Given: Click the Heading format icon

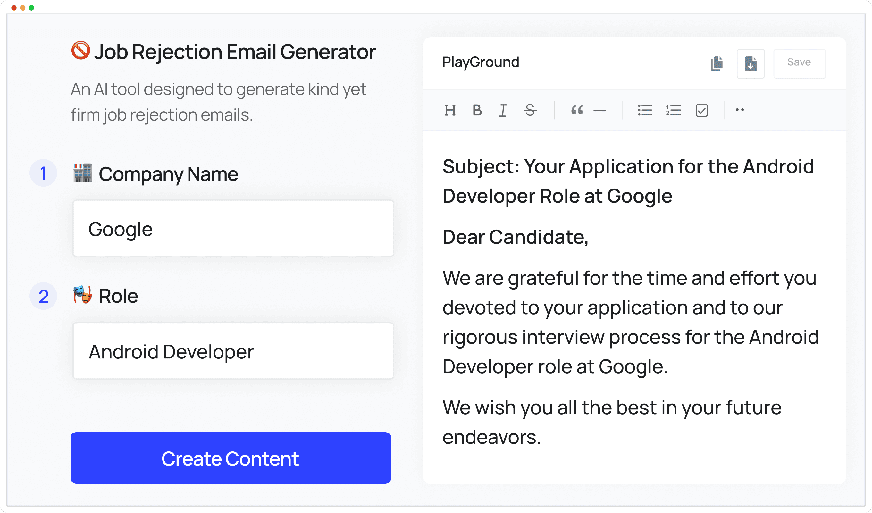Looking at the screenshot, I should tap(450, 110).
